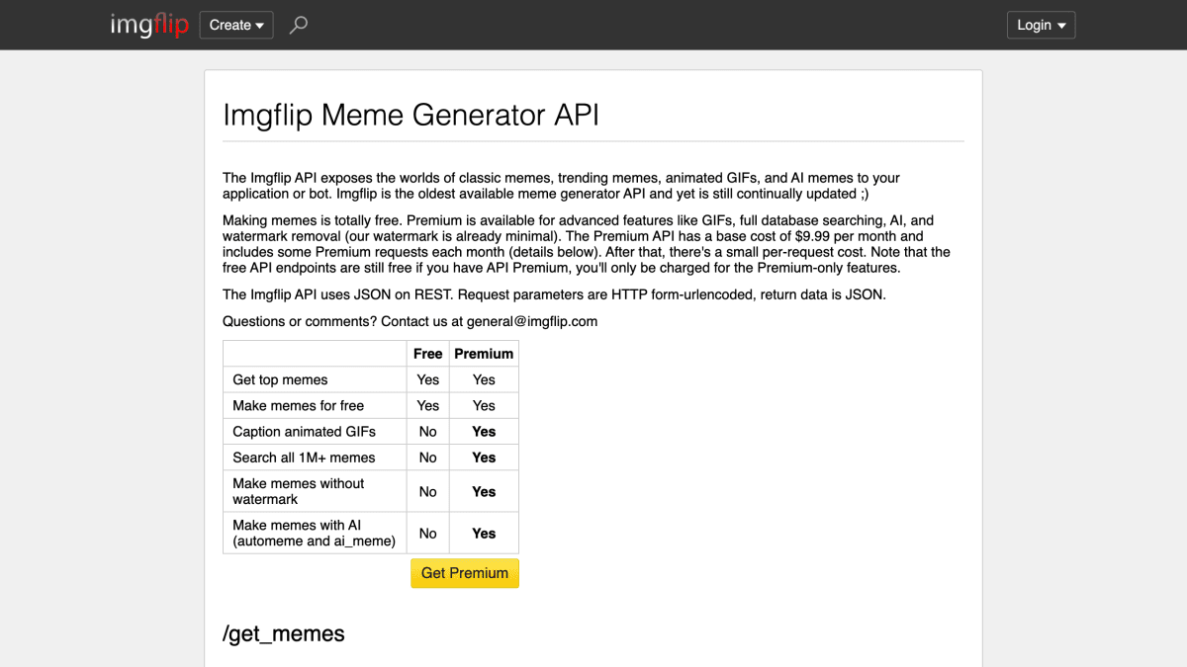1187x667 pixels.
Task: Click bold Yes for memes without watermark
Action: point(484,491)
